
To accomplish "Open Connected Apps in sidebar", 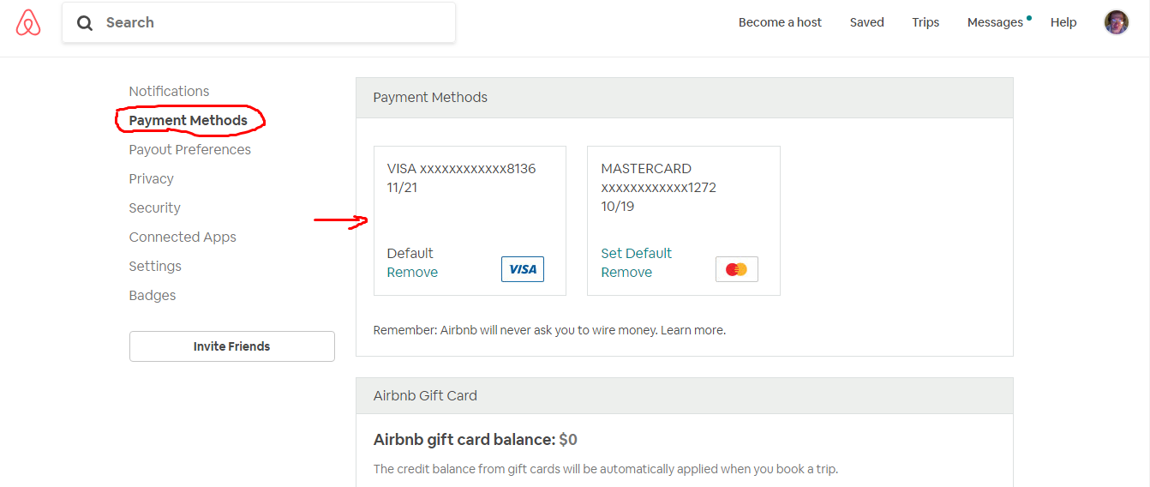I will [x=183, y=237].
